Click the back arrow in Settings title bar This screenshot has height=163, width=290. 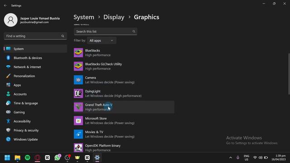[5, 5]
